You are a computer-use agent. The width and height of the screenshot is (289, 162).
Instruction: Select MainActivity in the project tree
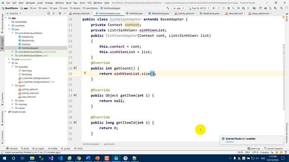pyautogui.click(x=28, y=40)
